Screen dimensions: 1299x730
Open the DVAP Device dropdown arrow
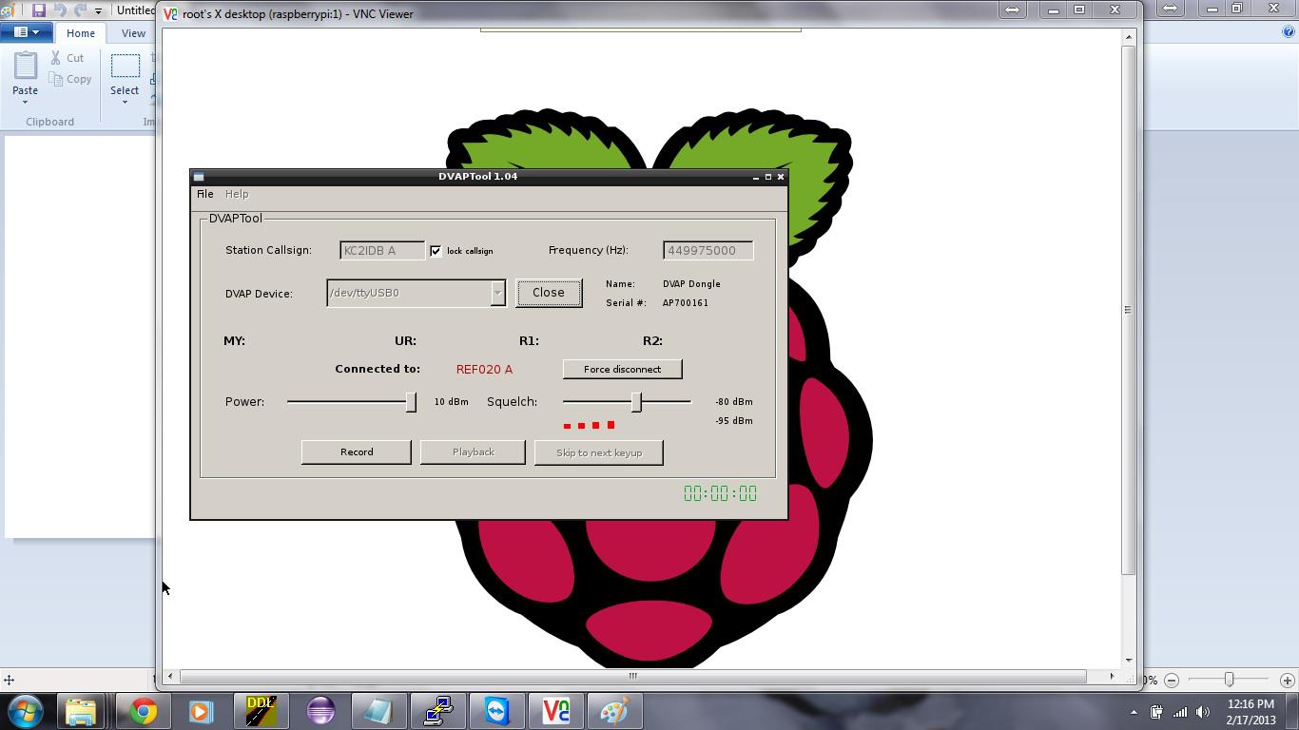[x=497, y=293]
